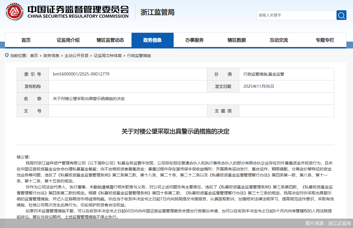Click the location pin icon beside 当前位置

tap(7, 55)
